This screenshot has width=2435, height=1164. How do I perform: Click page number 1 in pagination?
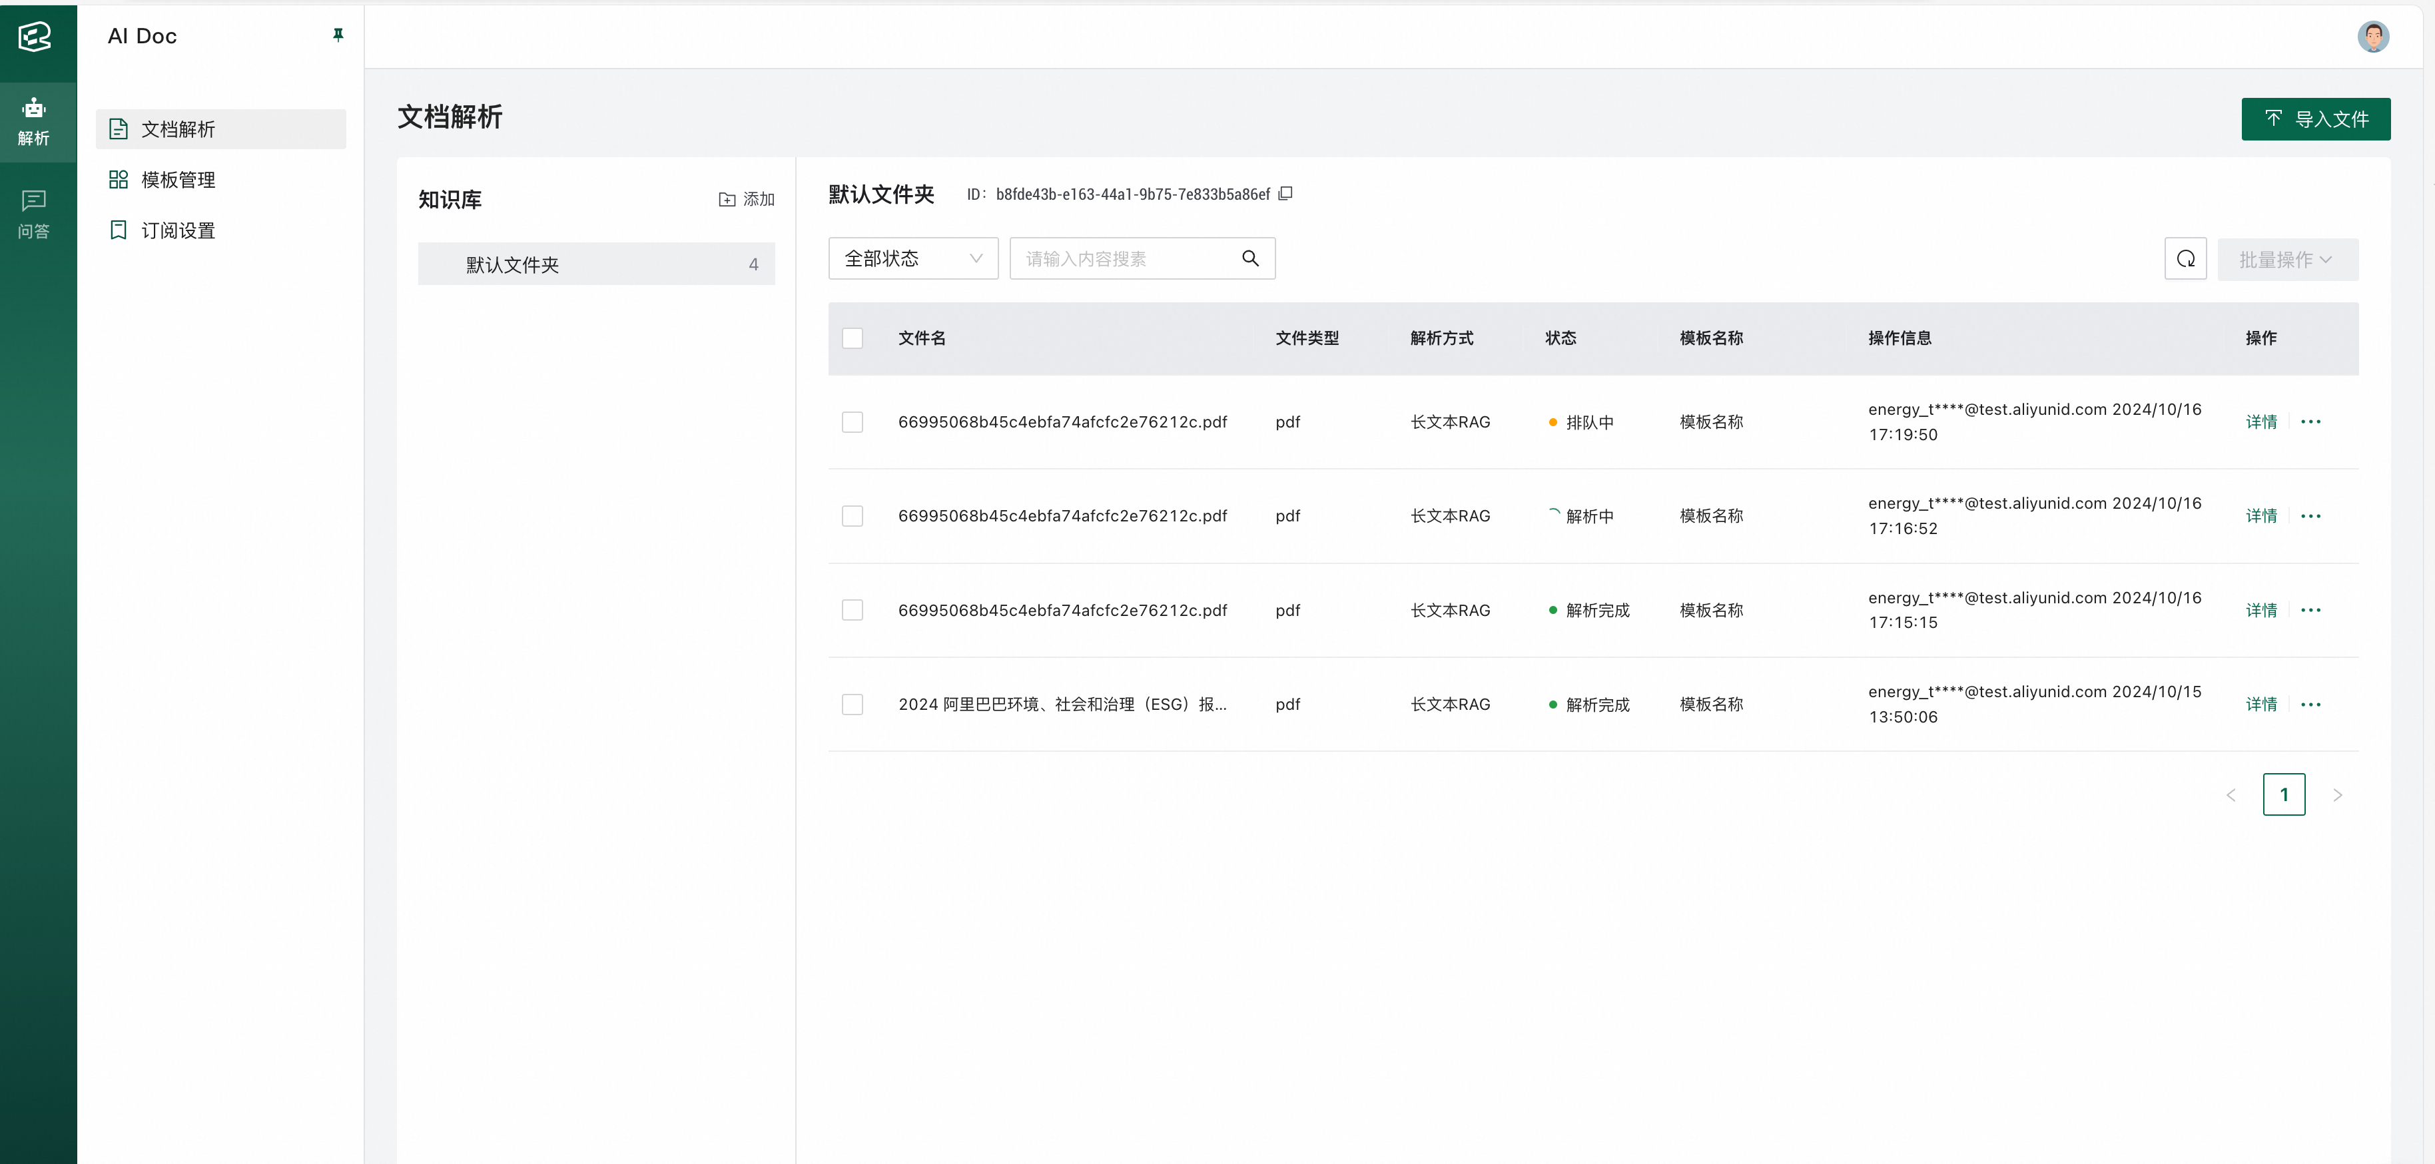2284,794
